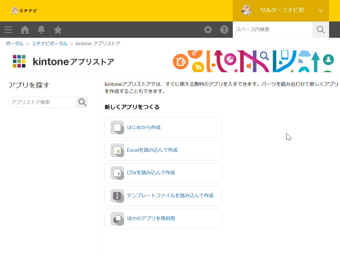Open the help question mark icon
340x256 pixels.
pos(224,30)
